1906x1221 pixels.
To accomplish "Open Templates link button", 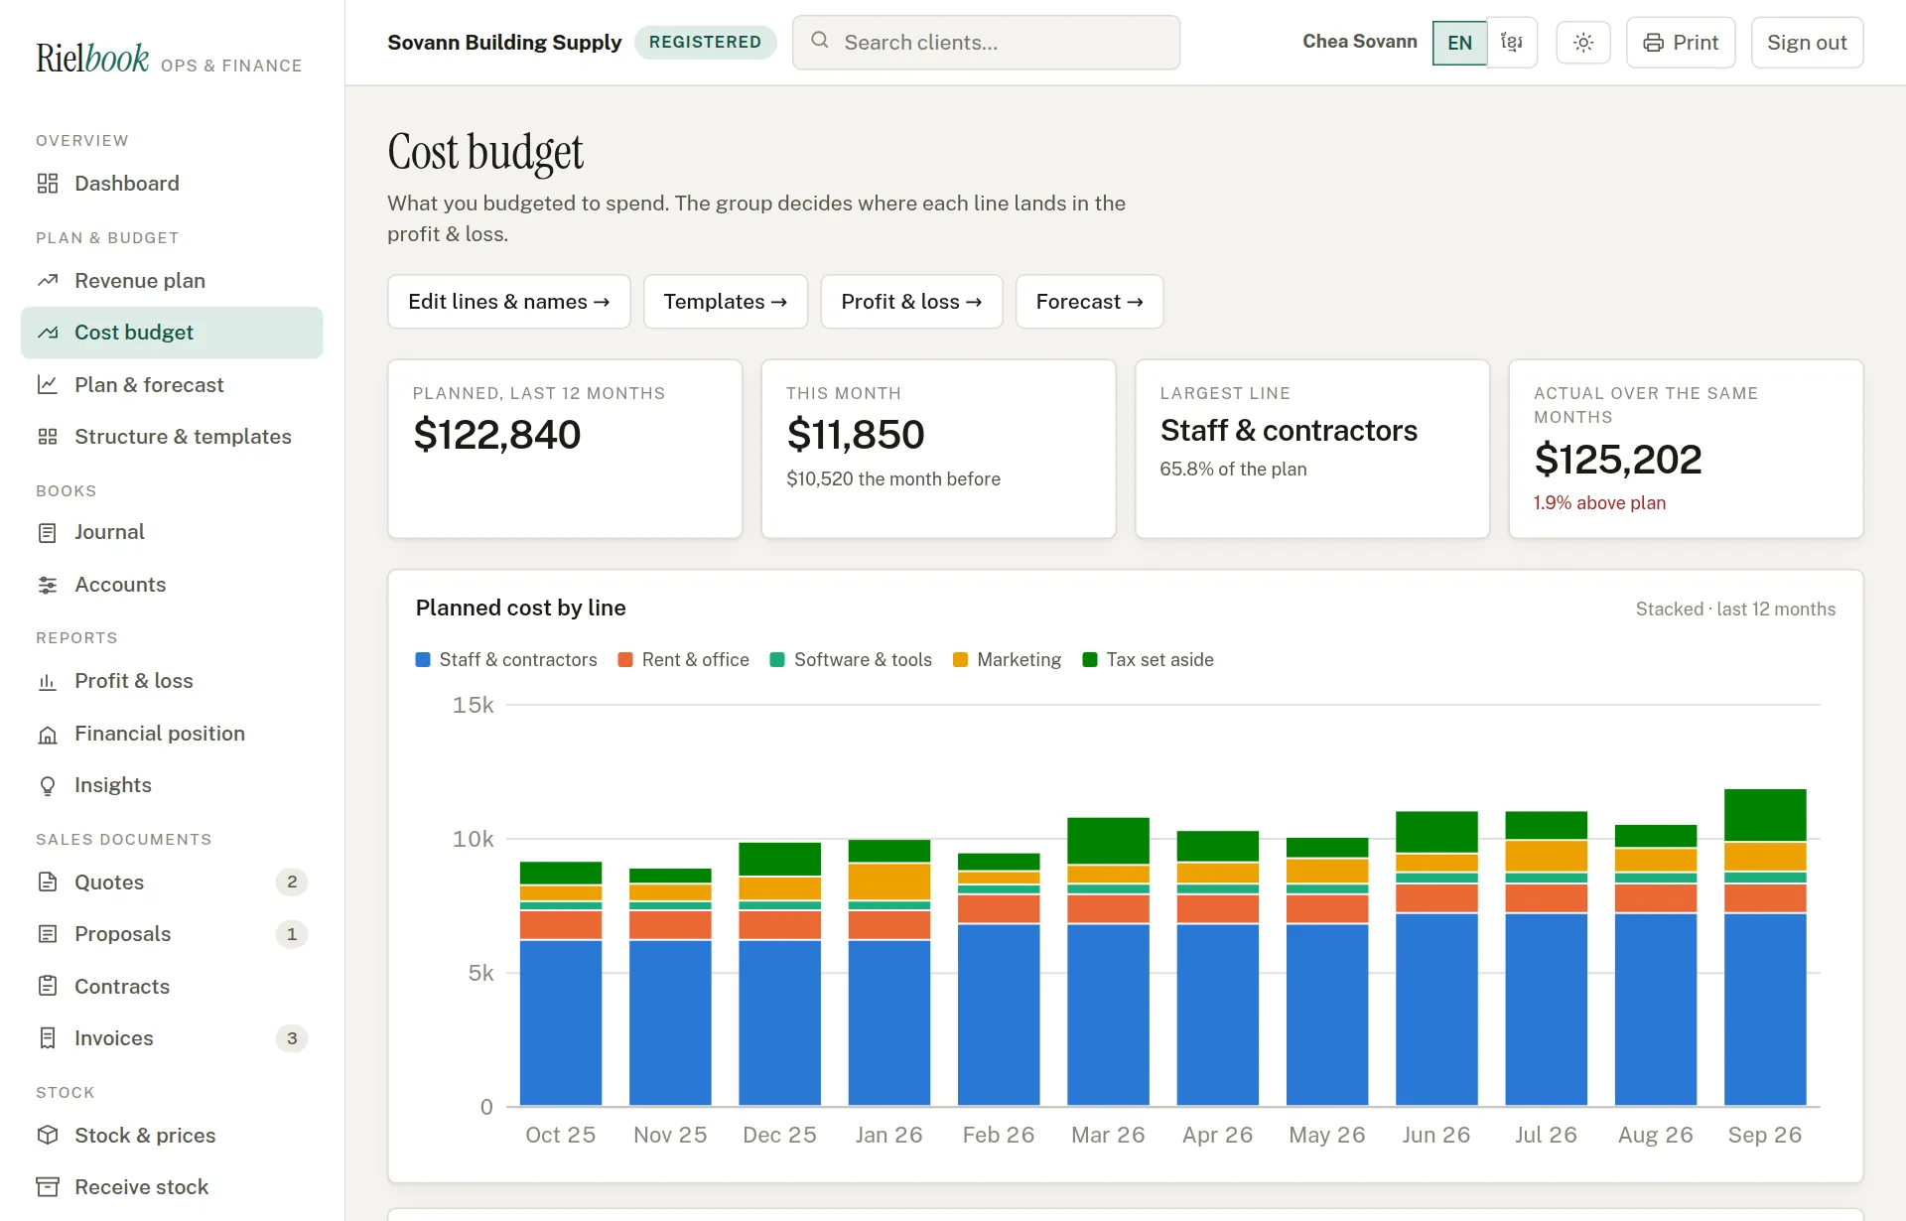I will (x=726, y=302).
